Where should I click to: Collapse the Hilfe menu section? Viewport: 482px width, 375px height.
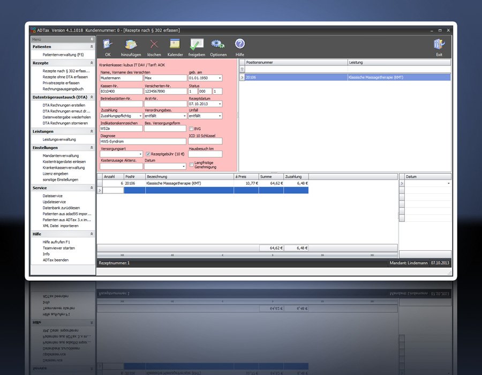point(92,234)
